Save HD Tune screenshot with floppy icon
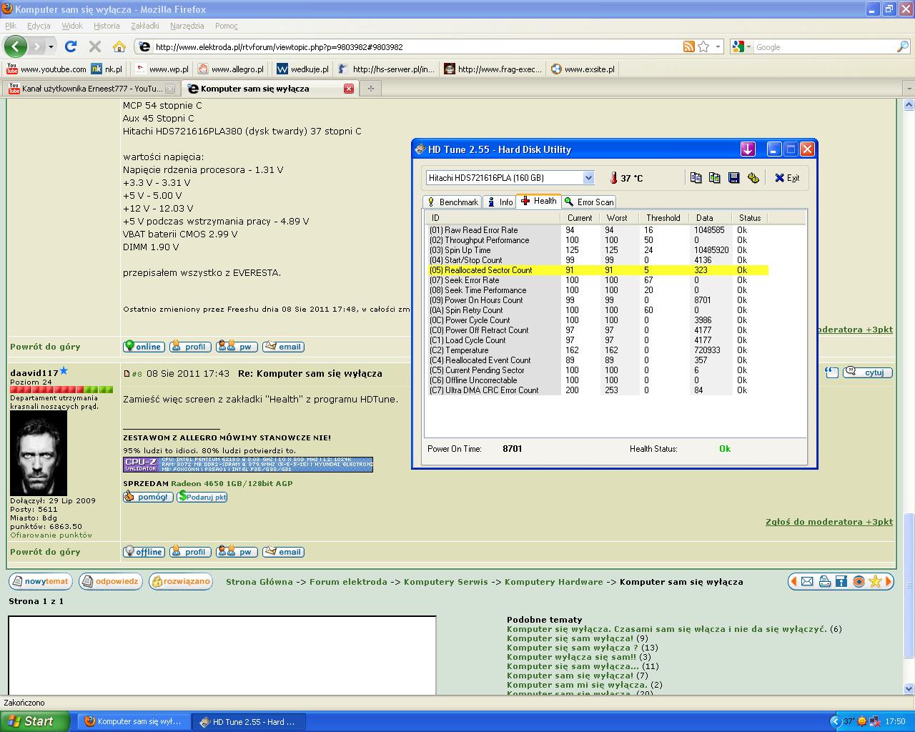The height and width of the screenshot is (732, 915). pyautogui.click(x=733, y=178)
